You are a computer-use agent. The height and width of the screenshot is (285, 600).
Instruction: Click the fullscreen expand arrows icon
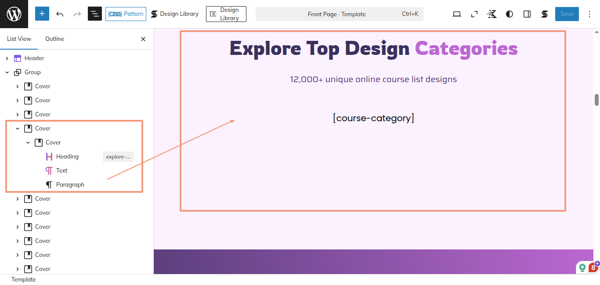[x=474, y=14]
